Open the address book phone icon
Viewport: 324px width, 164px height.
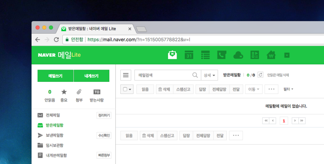coord(222,55)
